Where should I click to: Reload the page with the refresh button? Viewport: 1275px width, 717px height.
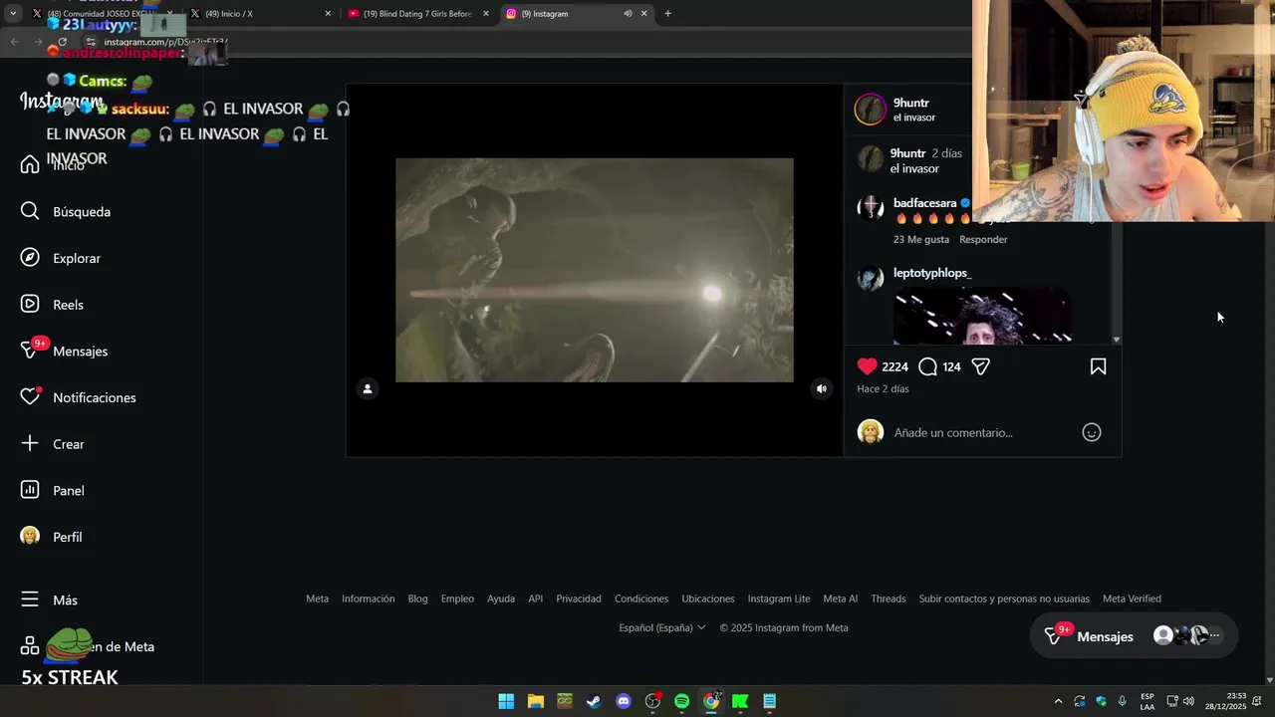pos(62,42)
